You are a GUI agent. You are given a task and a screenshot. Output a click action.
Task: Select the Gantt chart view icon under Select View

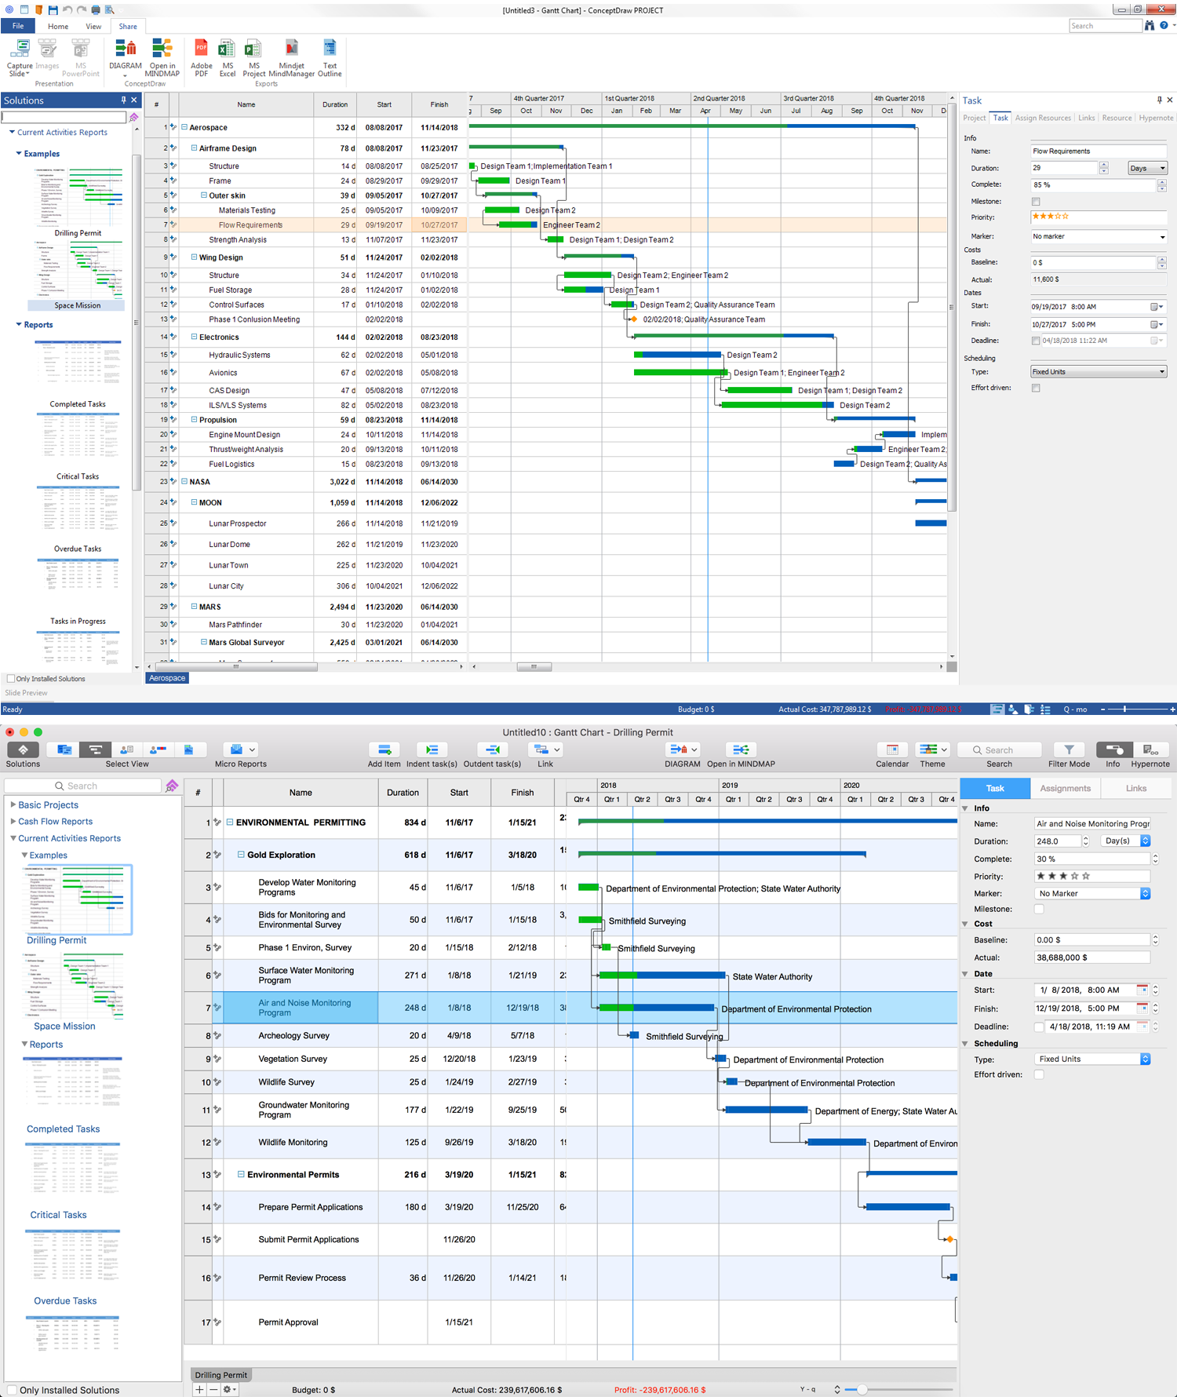tap(95, 750)
